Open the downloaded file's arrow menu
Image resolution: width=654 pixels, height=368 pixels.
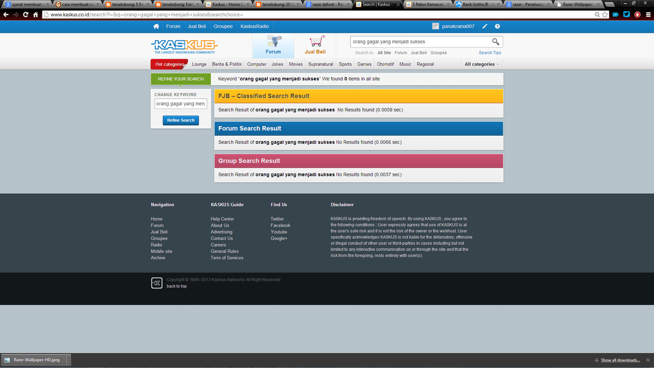point(68,360)
